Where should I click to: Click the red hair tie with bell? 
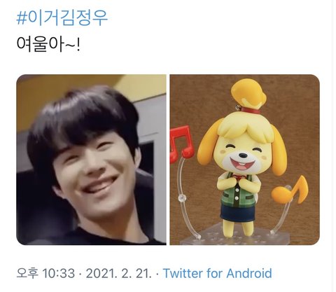248,109
